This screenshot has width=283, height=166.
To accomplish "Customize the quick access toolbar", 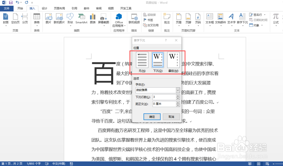I will (32, 3).
